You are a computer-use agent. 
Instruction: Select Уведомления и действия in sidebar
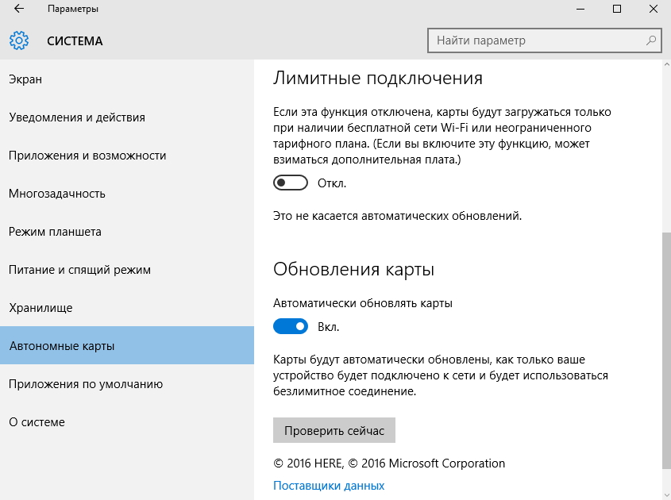point(77,117)
